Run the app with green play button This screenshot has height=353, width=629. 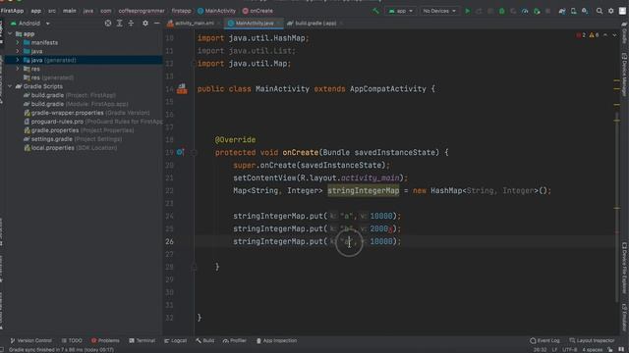click(468, 11)
